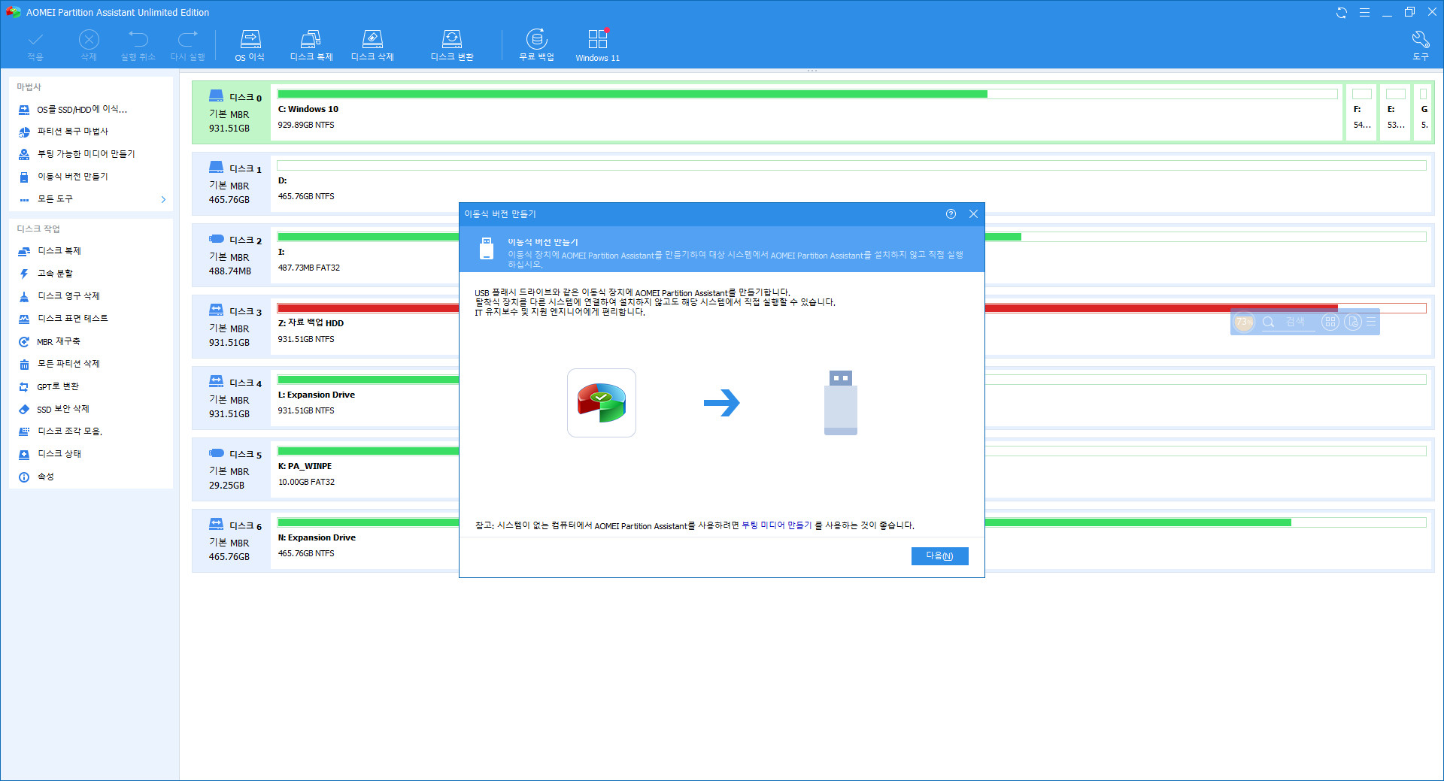The width and height of the screenshot is (1444, 781).
Task: Open the 디스크 복제 toolbar tool
Action: [311, 45]
